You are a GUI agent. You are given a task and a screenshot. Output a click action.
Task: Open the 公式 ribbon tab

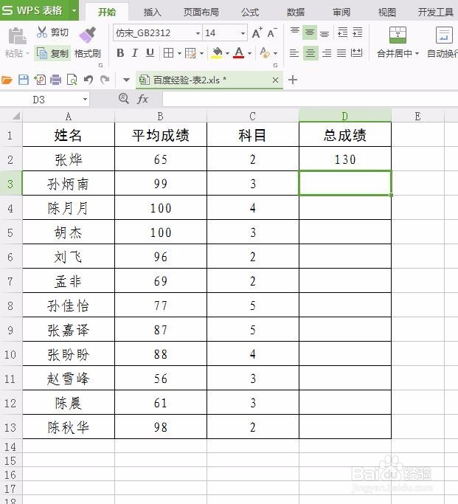(250, 13)
